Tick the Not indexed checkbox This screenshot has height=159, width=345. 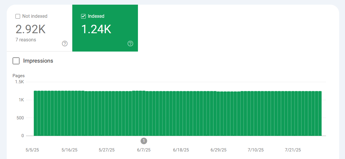18,16
